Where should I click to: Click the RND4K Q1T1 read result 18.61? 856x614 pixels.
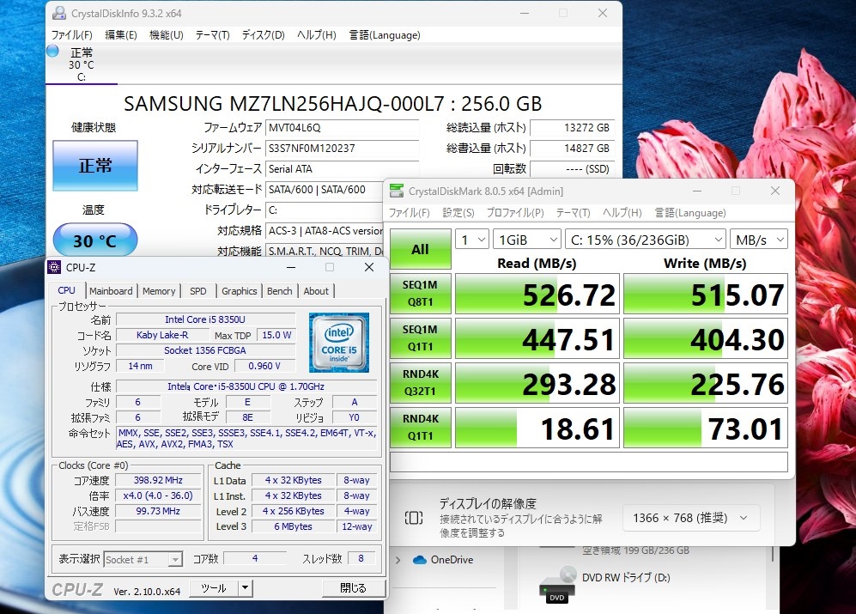tap(537, 428)
